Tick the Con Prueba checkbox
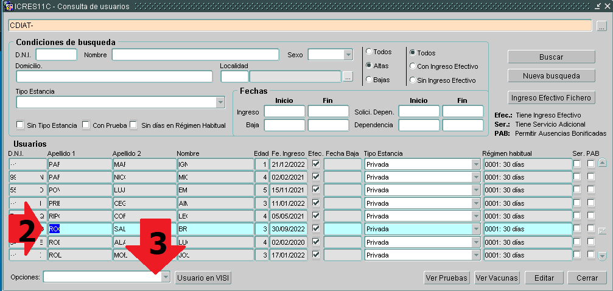 [x=86, y=125]
